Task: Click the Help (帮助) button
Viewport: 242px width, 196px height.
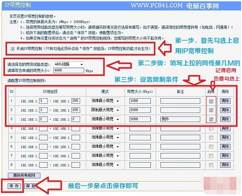Action: pyautogui.click(x=31, y=186)
